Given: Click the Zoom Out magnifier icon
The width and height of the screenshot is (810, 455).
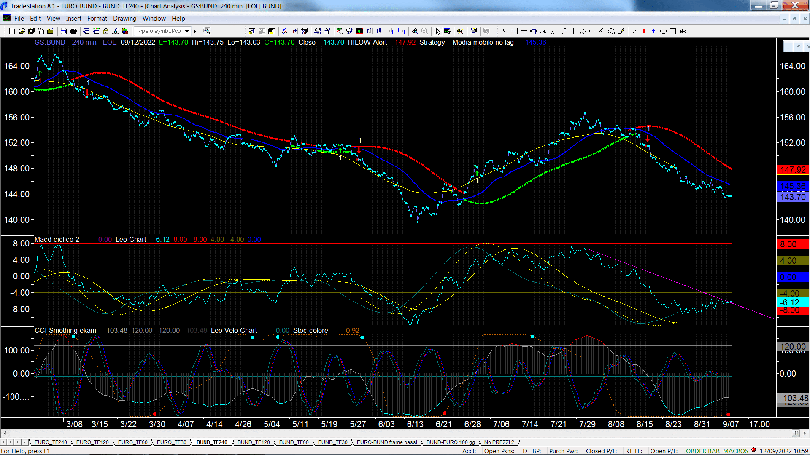Looking at the screenshot, I should pyautogui.click(x=424, y=31).
